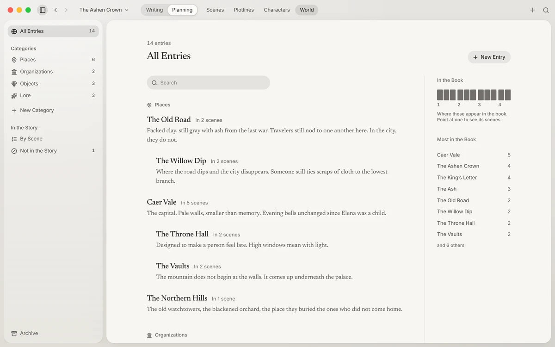Click 'and 6 others' text
Image resolution: width=555 pixels, height=347 pixels.
[450, 245]
